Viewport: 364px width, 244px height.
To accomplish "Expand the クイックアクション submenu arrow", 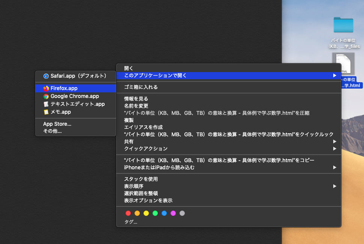I will point(334,149).
